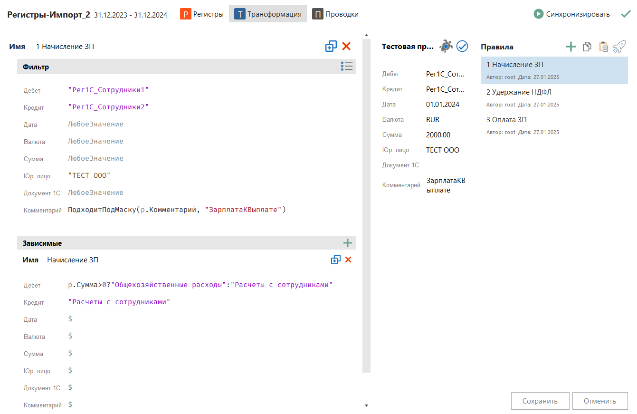Add a dependent entry in Зависимые
The image size is (637, 414).
(x=348, y=243)
